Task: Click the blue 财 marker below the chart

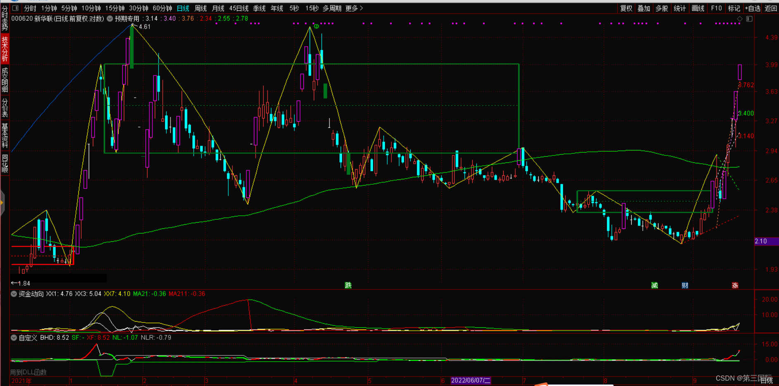Action: coord(685,285)
